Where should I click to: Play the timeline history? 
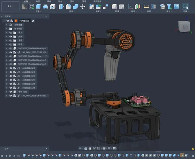point(10,156)
